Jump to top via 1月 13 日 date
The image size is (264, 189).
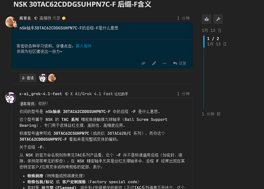pyautogui.click(x=212, y=31)
